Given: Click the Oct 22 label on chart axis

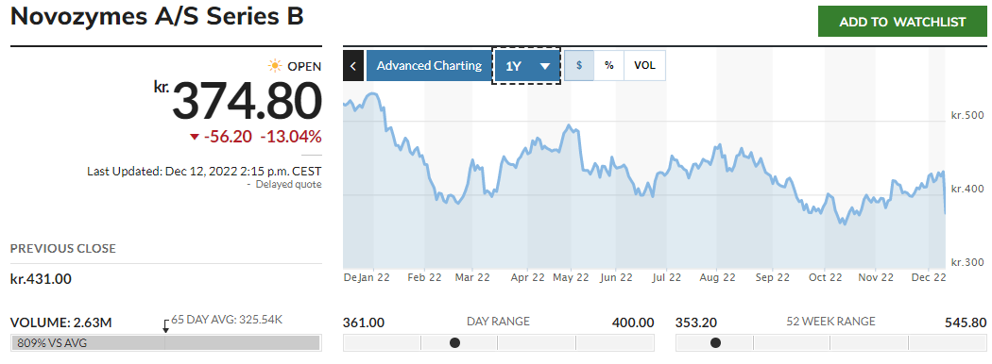Looking at the screenshot, I should pos(826,277).
